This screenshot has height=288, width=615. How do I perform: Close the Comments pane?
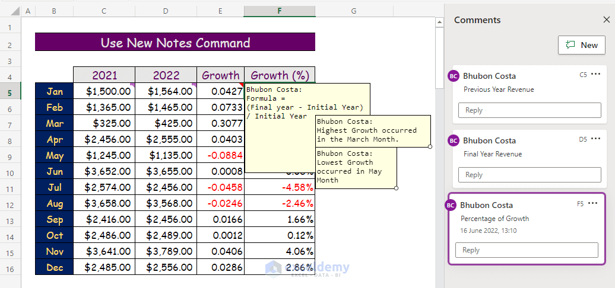point(606,20)
